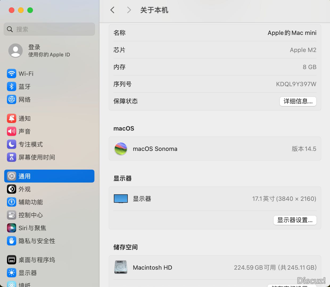Click the 外观 appearance icon
Screen dimensions: 330x287
(11, 189)
